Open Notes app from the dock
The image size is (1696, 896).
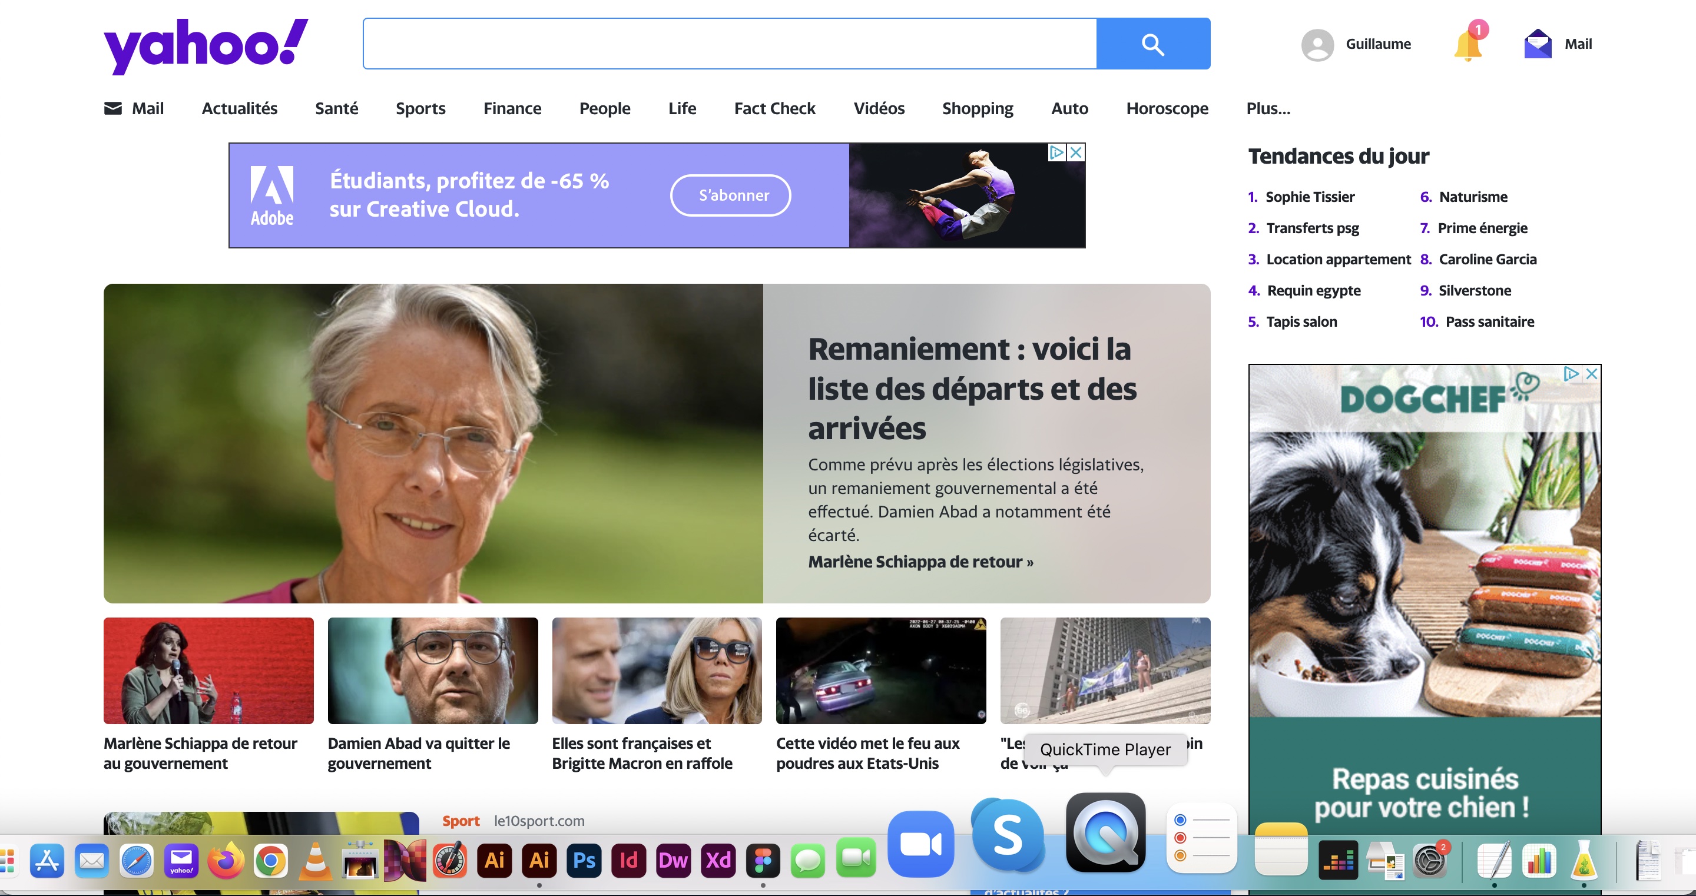pos(1281,849)
